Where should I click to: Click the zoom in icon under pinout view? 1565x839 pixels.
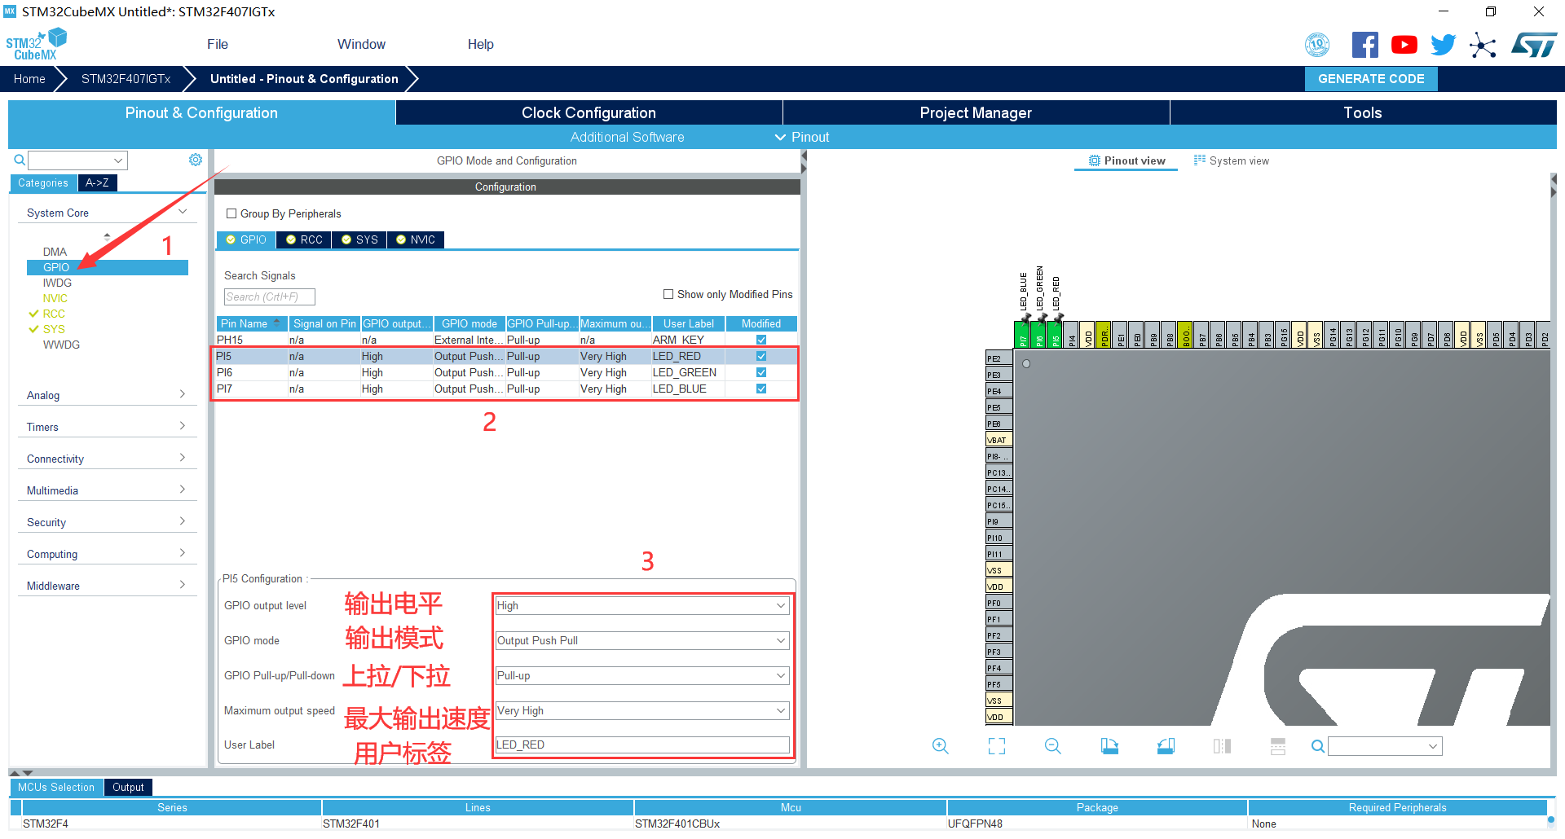click(940, 746)
